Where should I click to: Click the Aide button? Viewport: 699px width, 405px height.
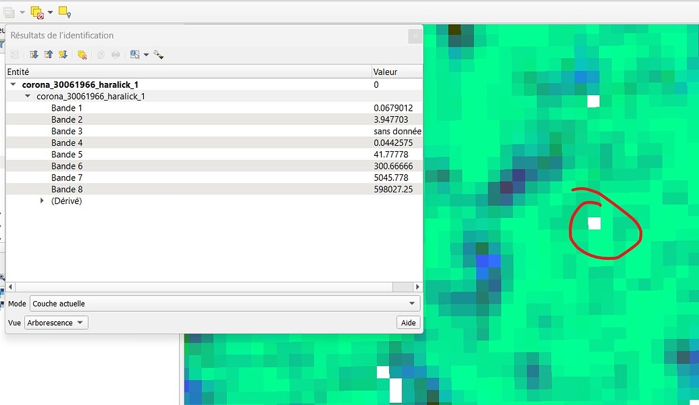pyautogui.click(x=408, y=323)
